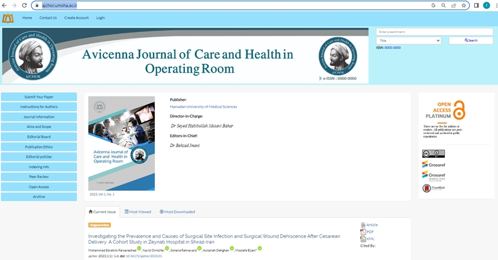Open ORCID icon after Azizallah Dehghan
498x260 pixels.
click(232, 249)
